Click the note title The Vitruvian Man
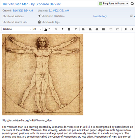135x139 pixels. pyautogui.click(x=32, y=4)
